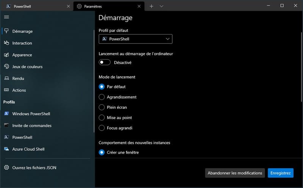The height and width of the screenshot is (188, 303).
Task: Click the Rendu laptop icon
Action: tap(6, 78)
